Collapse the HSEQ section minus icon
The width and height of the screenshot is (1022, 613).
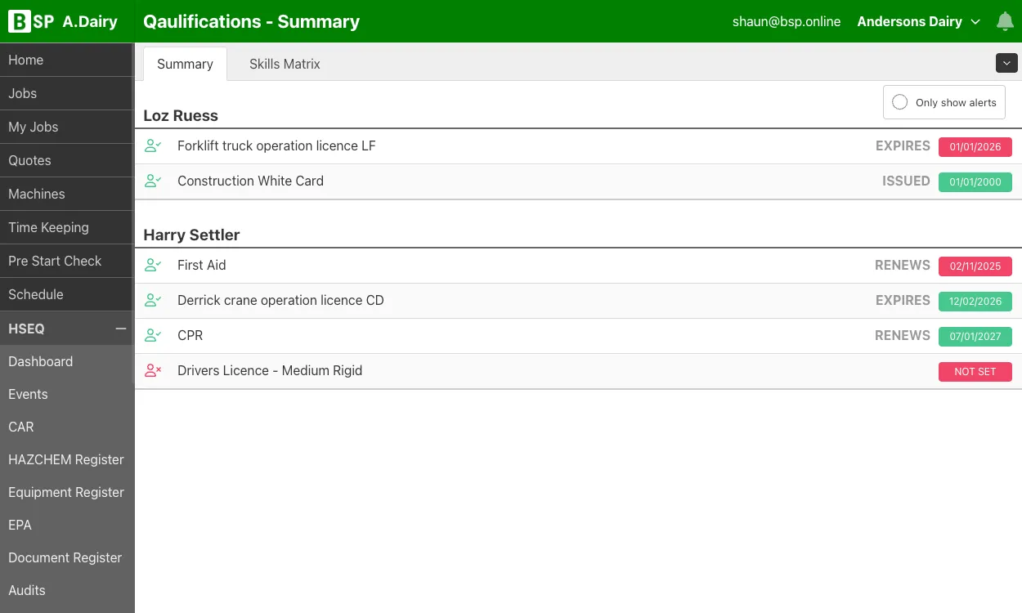tap(120, 329)
